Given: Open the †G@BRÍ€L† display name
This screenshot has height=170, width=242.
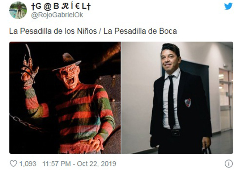Looking at the screenshot, I should click(61, 6).
